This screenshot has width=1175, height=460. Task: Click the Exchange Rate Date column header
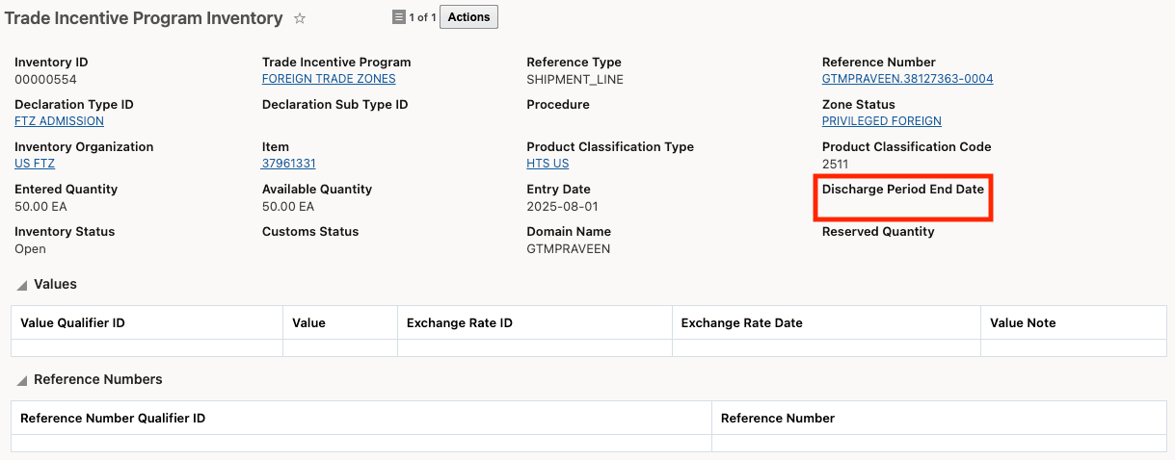click(741, 323)
